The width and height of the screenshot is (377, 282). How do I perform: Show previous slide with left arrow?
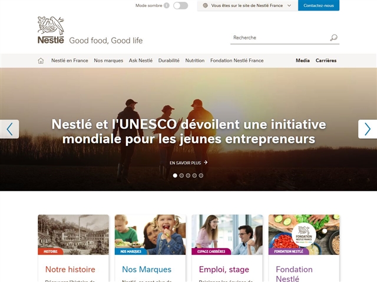(9, 129)
